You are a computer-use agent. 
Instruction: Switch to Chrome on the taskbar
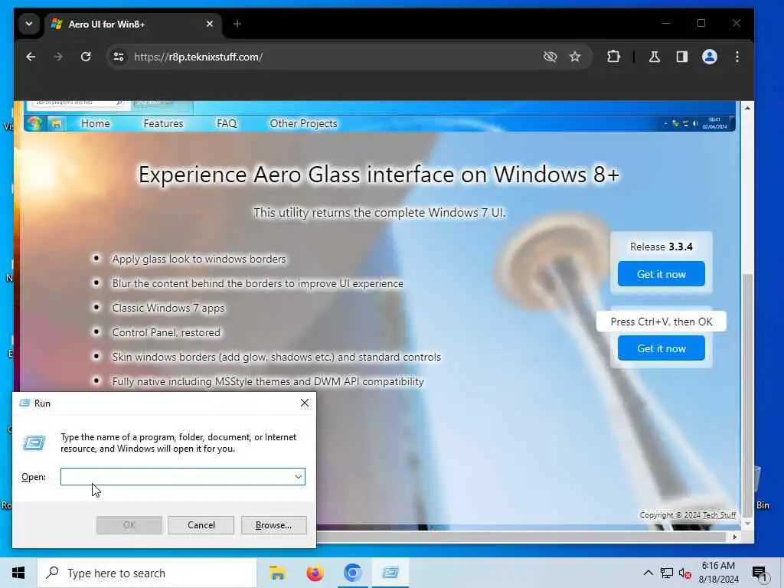click(352, 573)
